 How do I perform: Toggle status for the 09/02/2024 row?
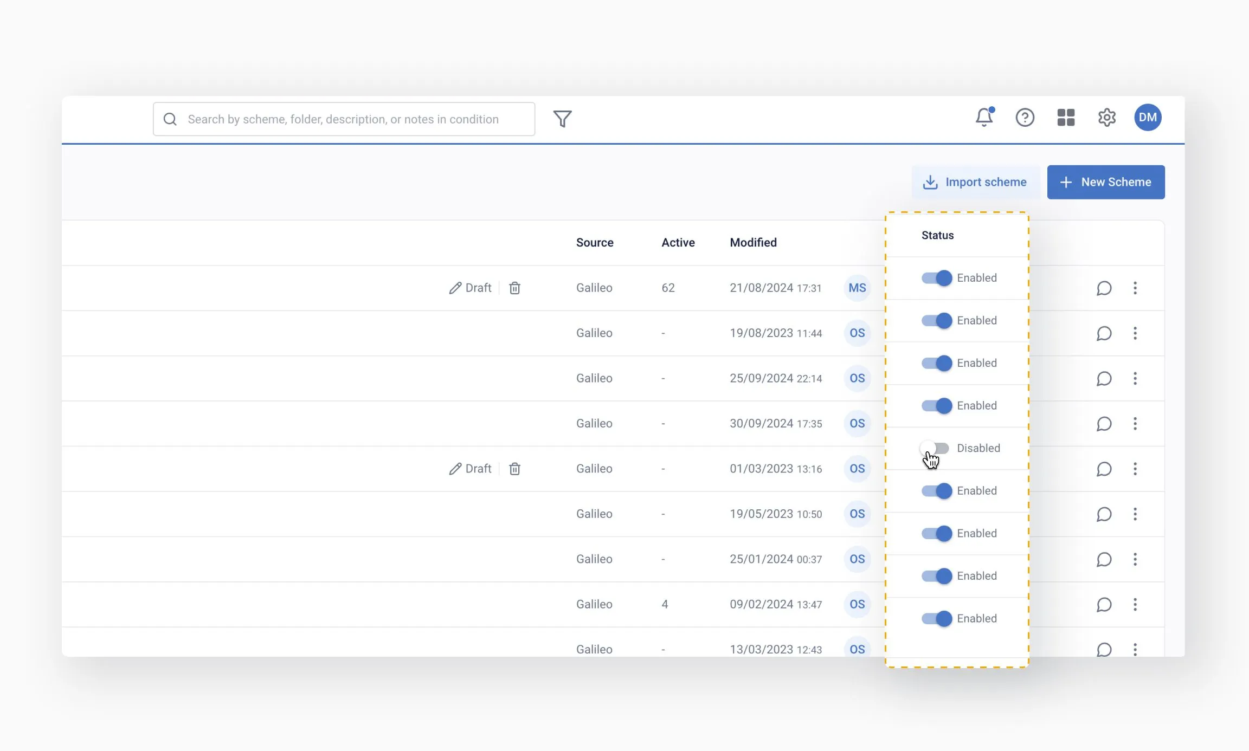tap(936, 576)
